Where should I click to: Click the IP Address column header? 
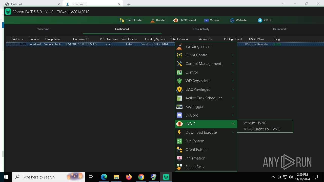coord(16,39)
